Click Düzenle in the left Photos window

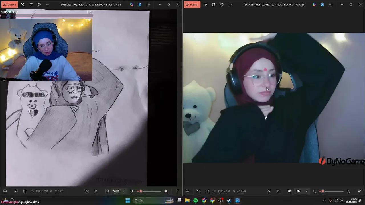10,5
